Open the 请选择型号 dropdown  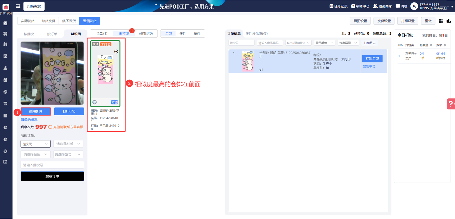68,154
